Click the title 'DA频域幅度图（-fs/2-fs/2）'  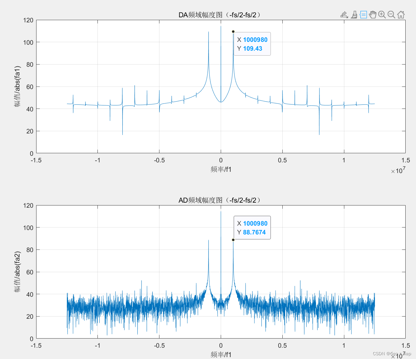pos(220,15)
